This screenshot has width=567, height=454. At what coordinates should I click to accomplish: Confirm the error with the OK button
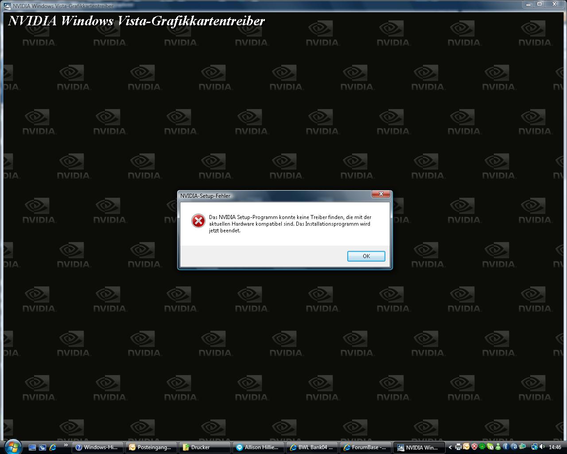click(x=366, y=256)
